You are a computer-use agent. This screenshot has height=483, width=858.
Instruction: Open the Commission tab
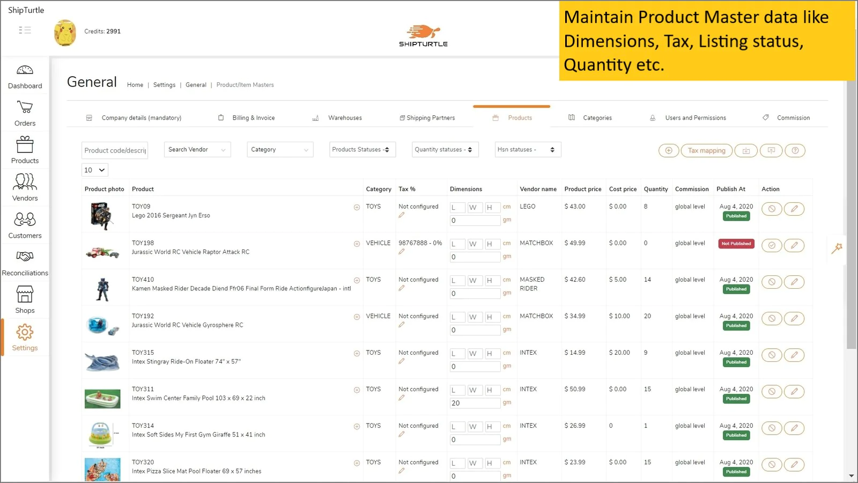click(x=786, y=118)
